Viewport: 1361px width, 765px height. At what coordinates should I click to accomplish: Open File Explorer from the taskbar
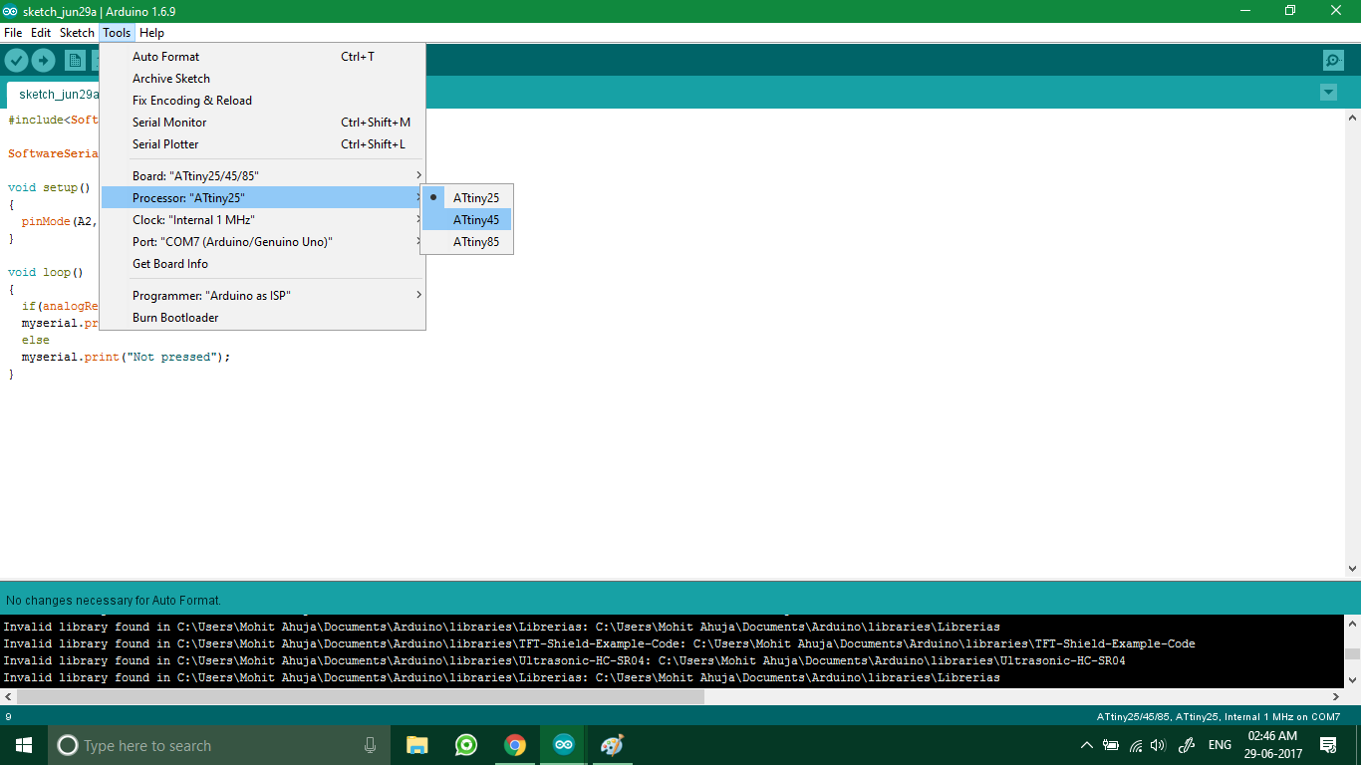[x=416, y=745]
